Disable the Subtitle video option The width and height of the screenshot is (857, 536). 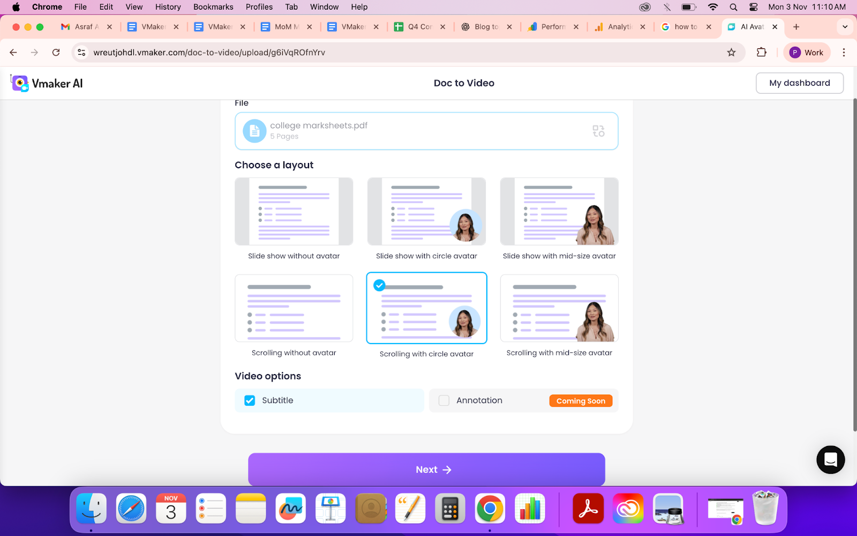[x=250, y=400]
